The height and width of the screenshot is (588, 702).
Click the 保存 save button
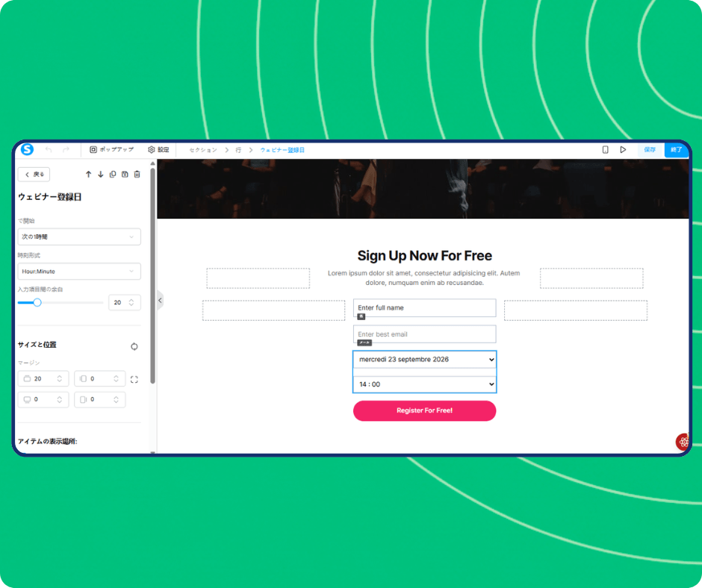point(650,150)
